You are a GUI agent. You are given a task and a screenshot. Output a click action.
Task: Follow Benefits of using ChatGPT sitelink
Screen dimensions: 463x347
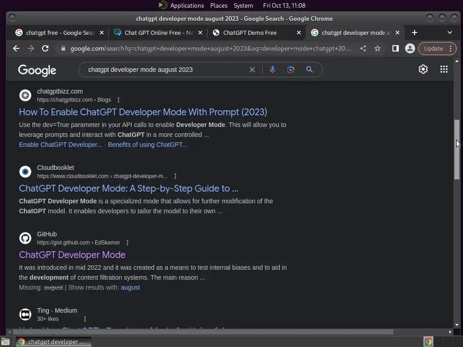click(x=147, y=145)
